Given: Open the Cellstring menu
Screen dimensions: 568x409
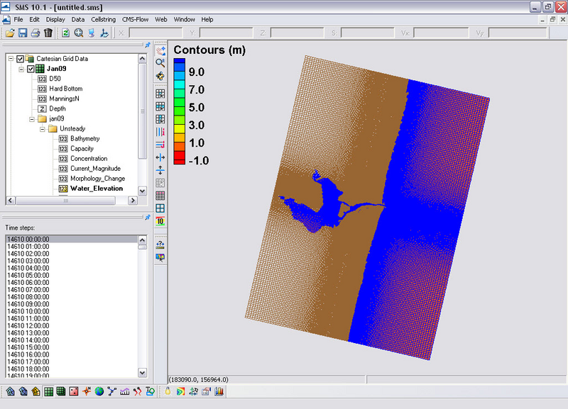Looking at the screenshot, I should (103, 20).
